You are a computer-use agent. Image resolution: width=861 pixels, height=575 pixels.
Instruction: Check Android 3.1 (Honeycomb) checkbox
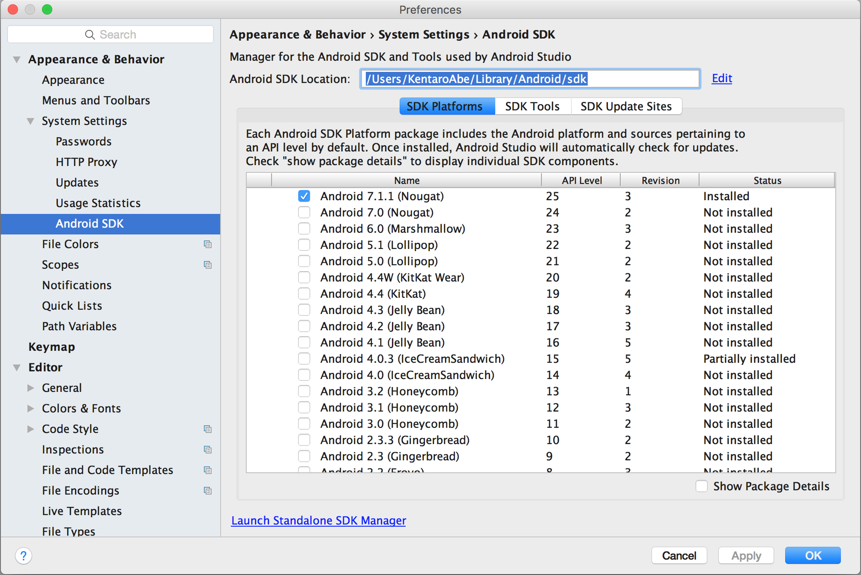(x=304, y=407)
